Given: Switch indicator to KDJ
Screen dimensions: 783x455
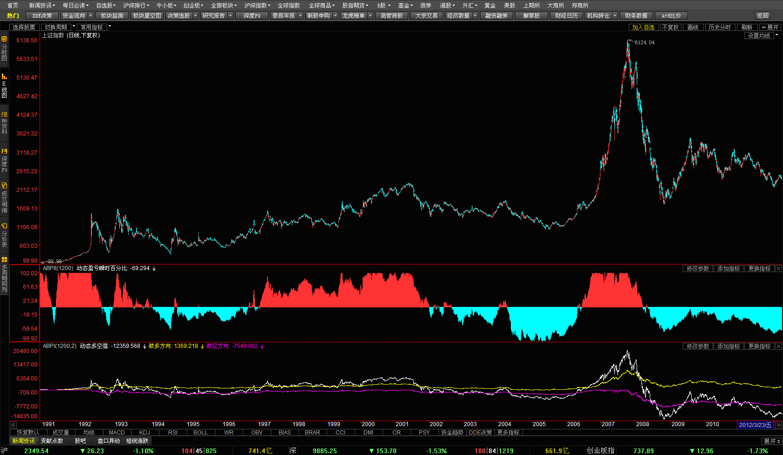Looking at the screenshot, I should tap(144, 433).
